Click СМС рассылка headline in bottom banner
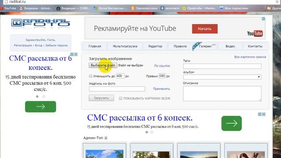Viewport: 281px width, 158px height. [140, 118]
